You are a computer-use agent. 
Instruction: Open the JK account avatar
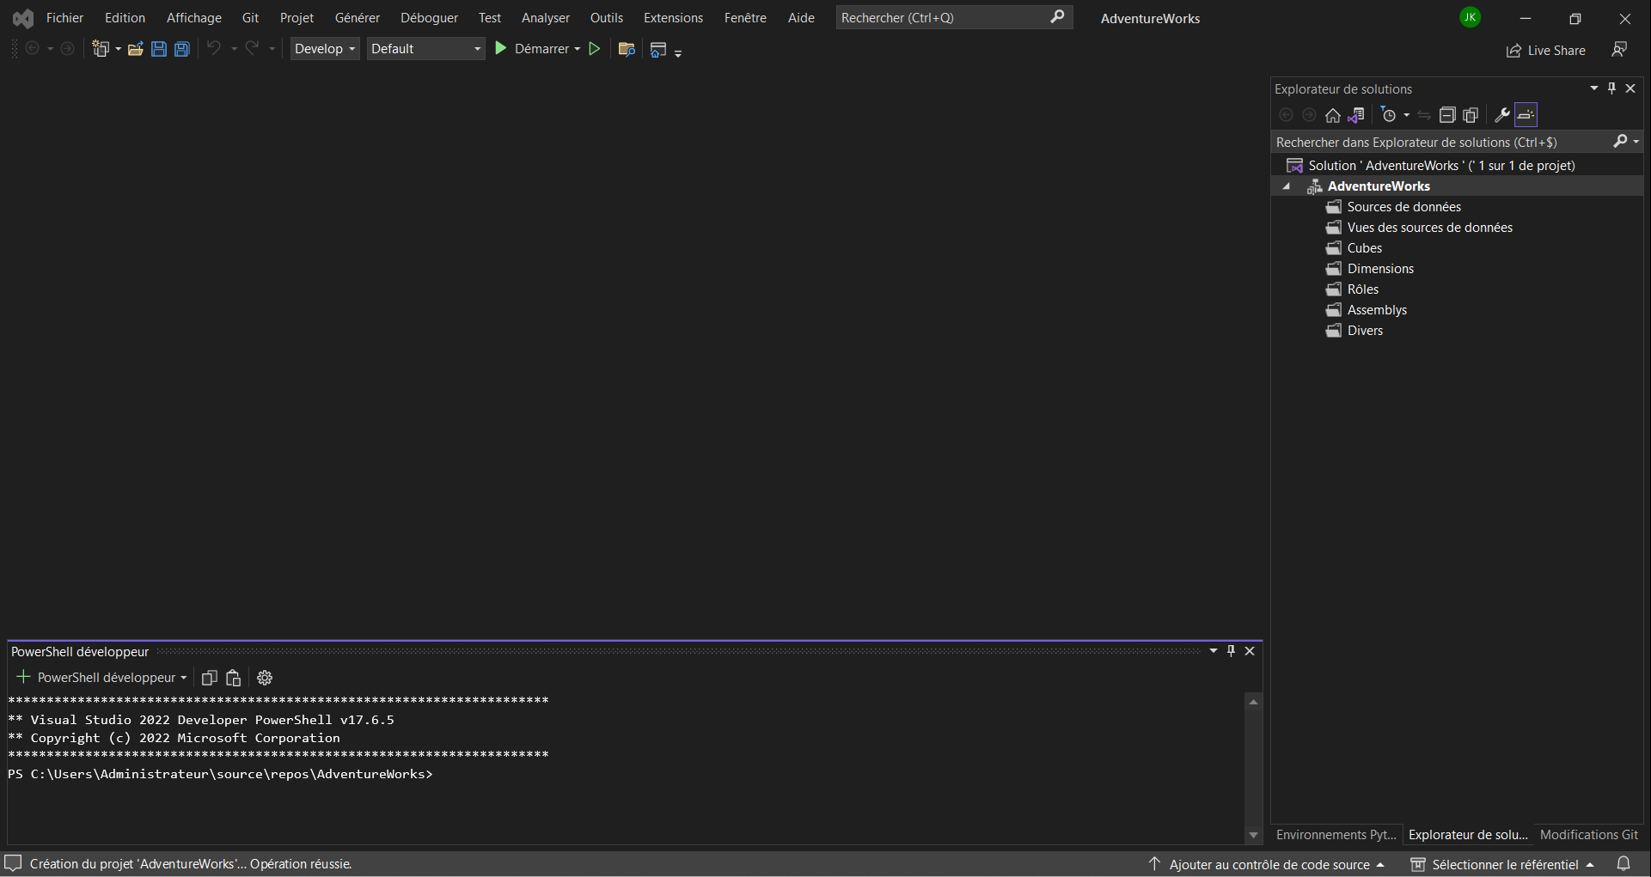1471,17
